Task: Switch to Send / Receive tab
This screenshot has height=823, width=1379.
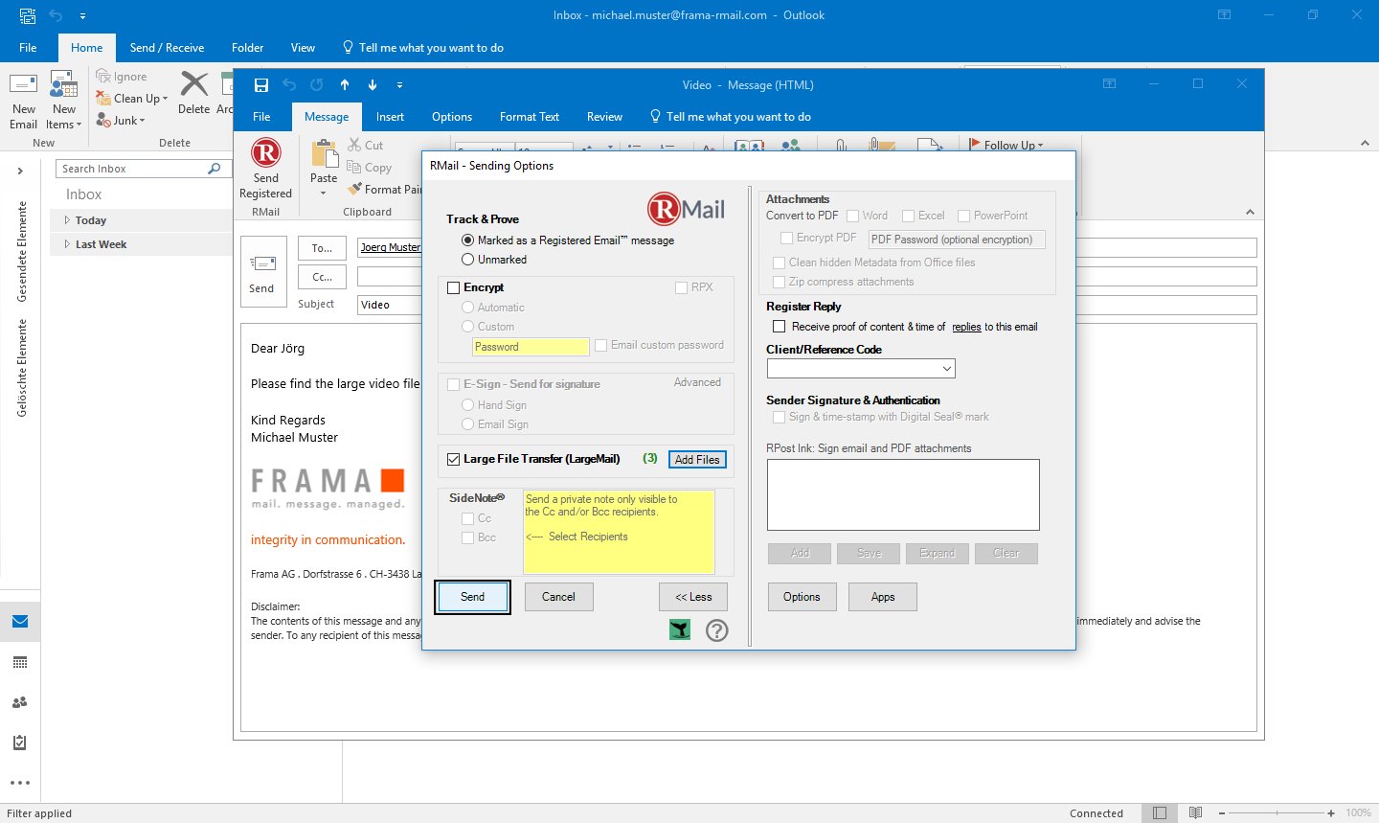Action: tap(167, 48)
